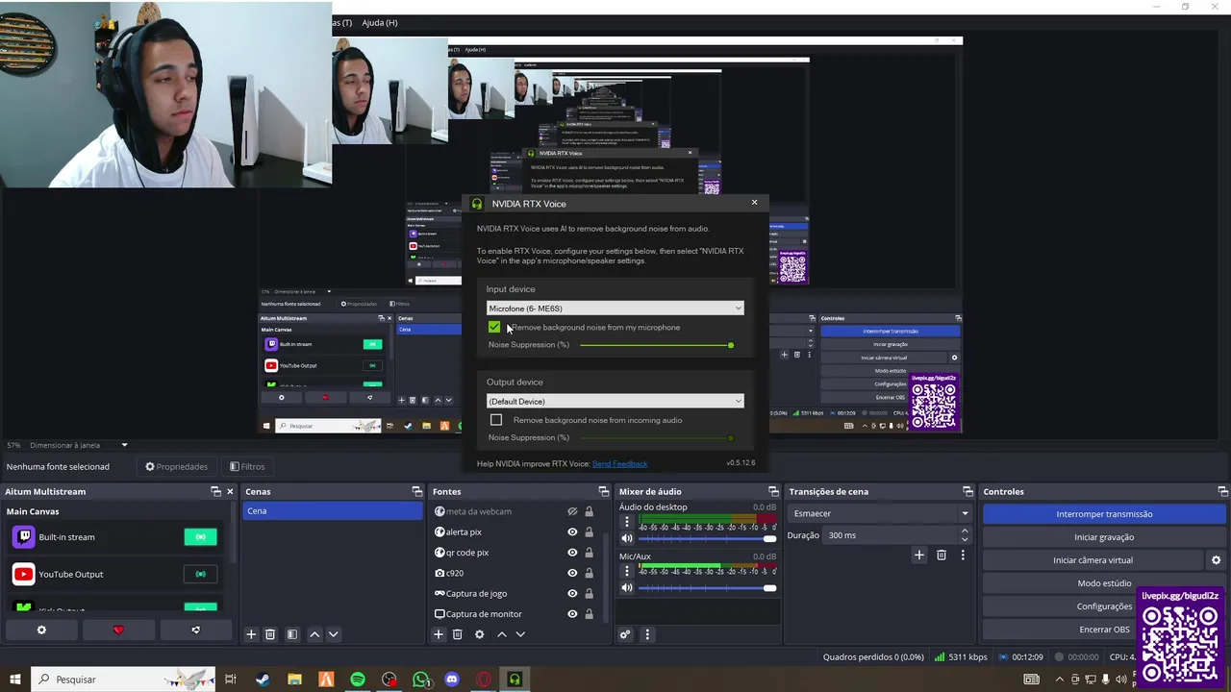Click Iniciar câmera virtual button

(x=1093, y=560)
